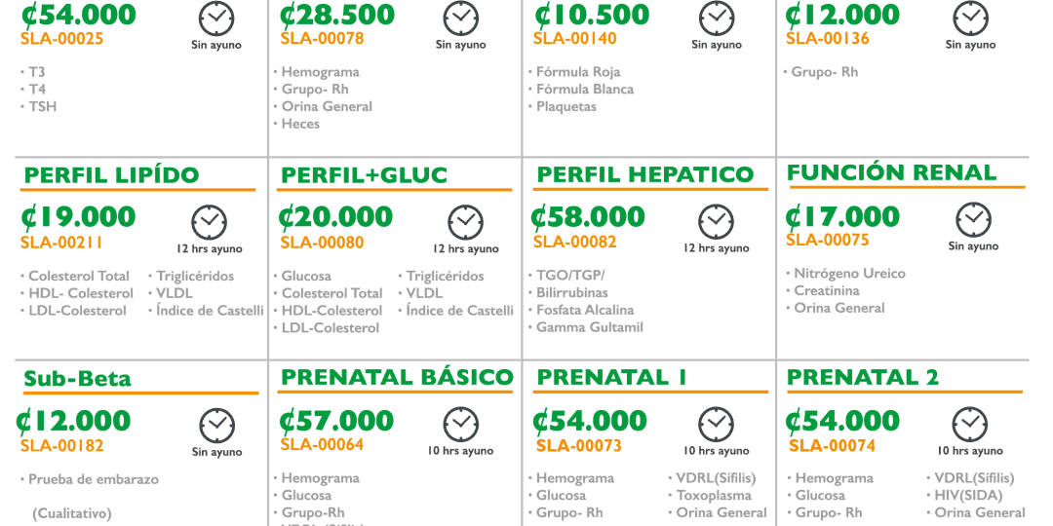Select the FUNCIÓN RENAL heading
Viewport: 1053px width, 526px height.
click(x=891, y=173)
